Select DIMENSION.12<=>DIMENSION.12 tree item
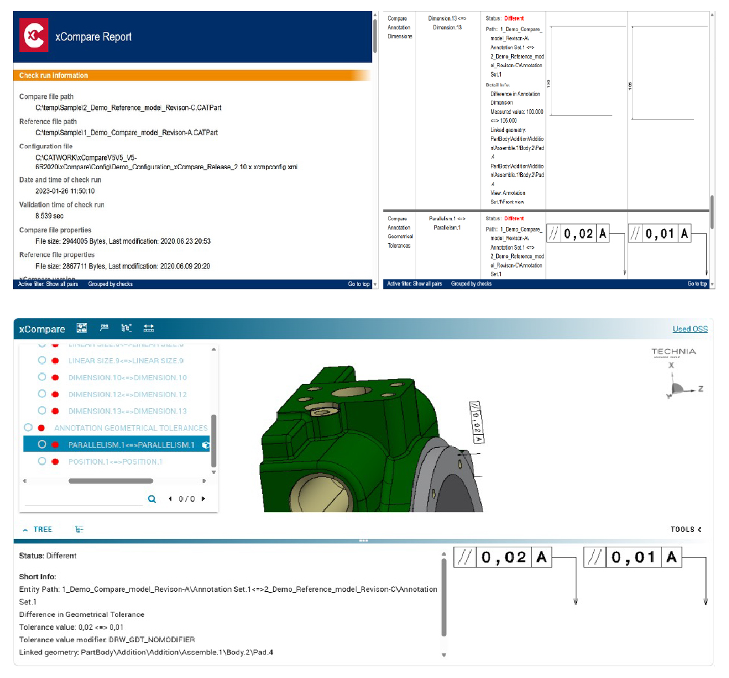The height and width of the screenshot is (678, 729). click(127, 394)
